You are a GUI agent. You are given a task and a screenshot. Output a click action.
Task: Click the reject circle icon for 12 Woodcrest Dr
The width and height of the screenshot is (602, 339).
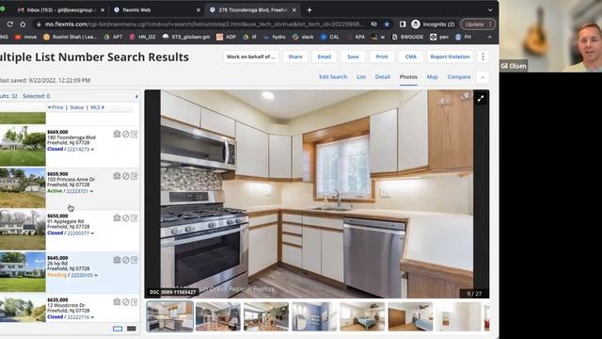coord(125,301)
